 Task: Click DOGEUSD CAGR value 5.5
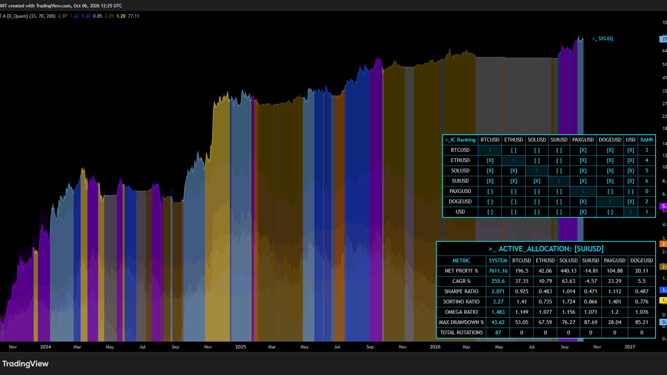(641, 281)
